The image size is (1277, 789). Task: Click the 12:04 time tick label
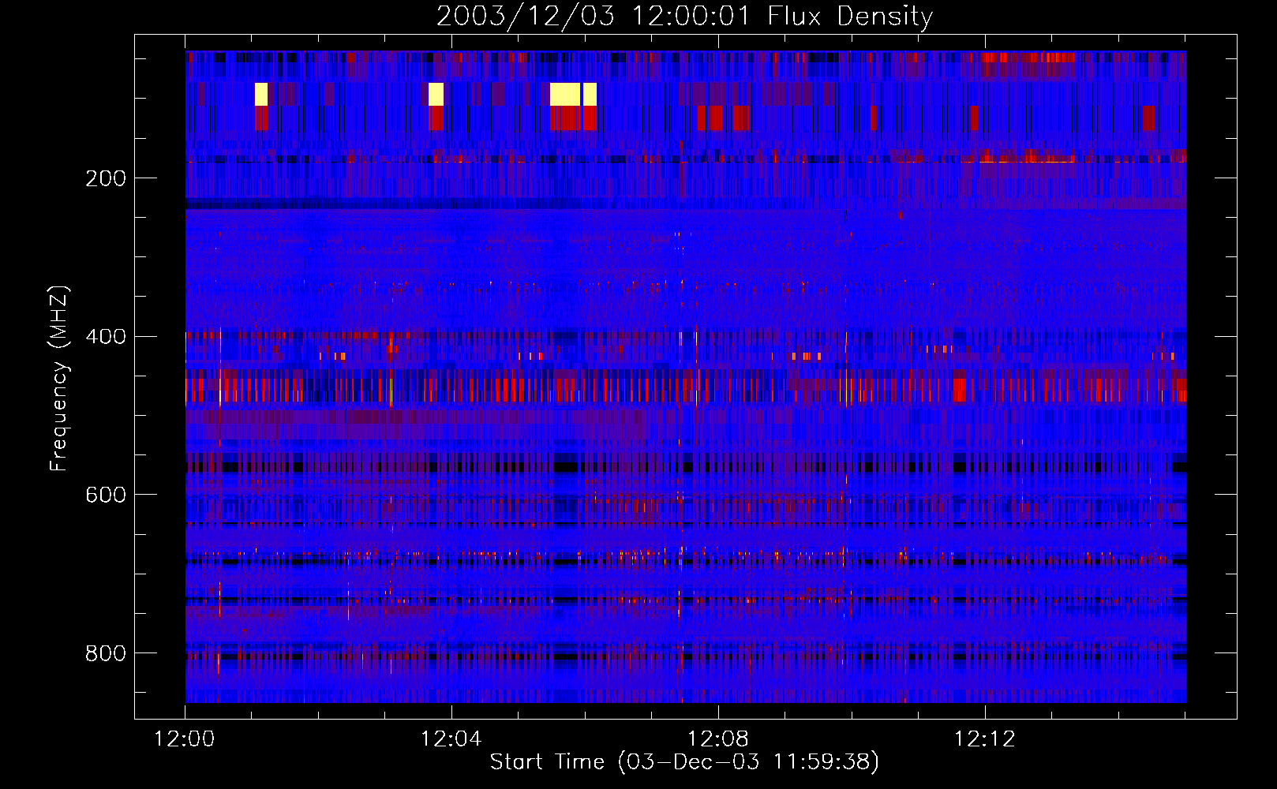[x=451, y=739]
